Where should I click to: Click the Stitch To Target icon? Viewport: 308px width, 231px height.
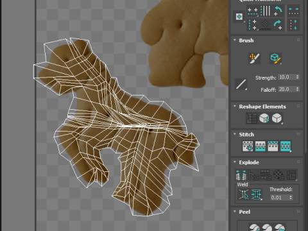click(x=248, y=146)
